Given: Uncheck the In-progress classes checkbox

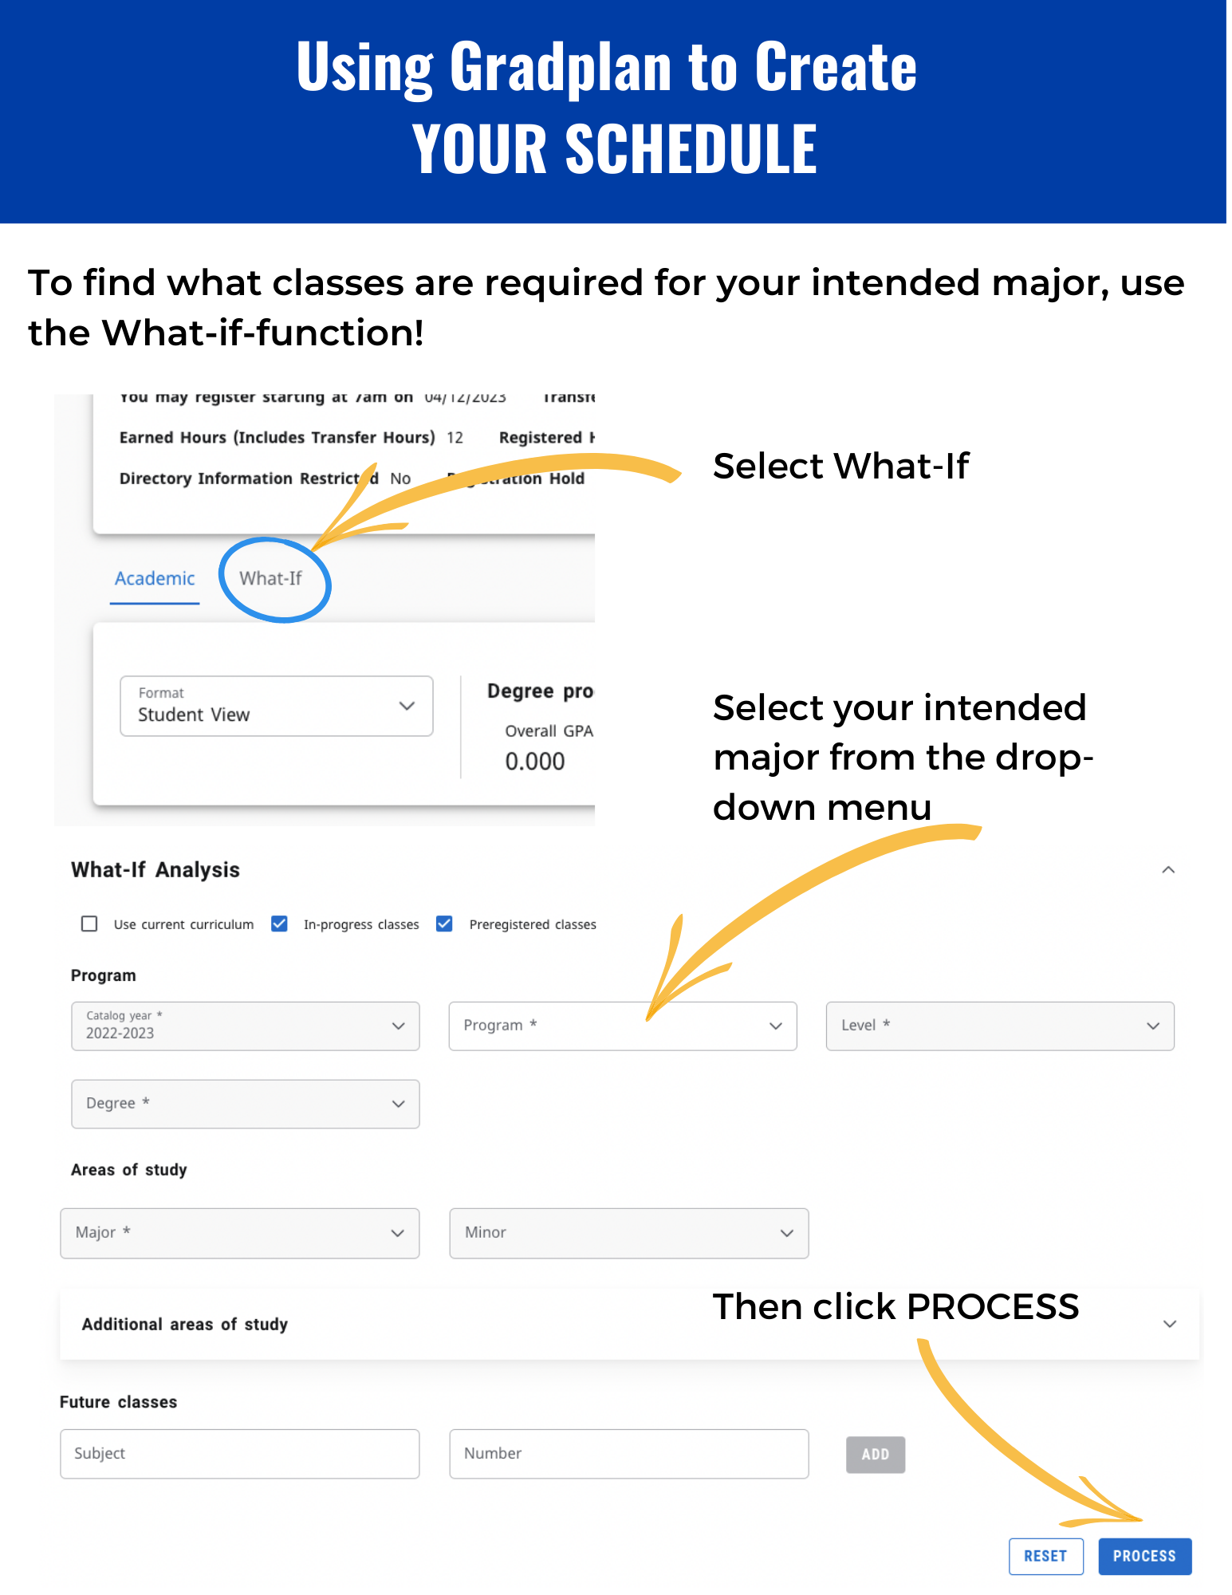Looking at the screenshot, I should click(x=279, y=924).
